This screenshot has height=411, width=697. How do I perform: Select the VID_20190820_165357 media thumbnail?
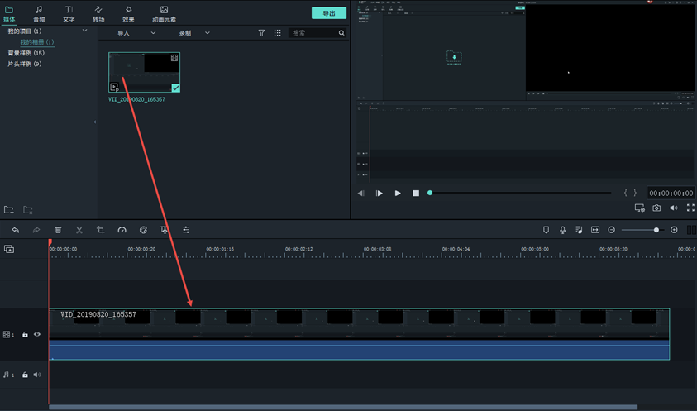145,72
